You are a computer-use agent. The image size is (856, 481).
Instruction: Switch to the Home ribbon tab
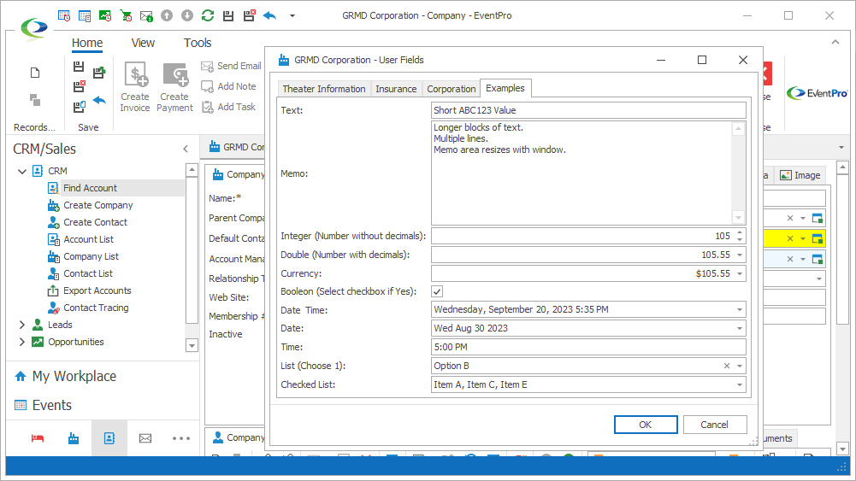(x=87, y=43)
